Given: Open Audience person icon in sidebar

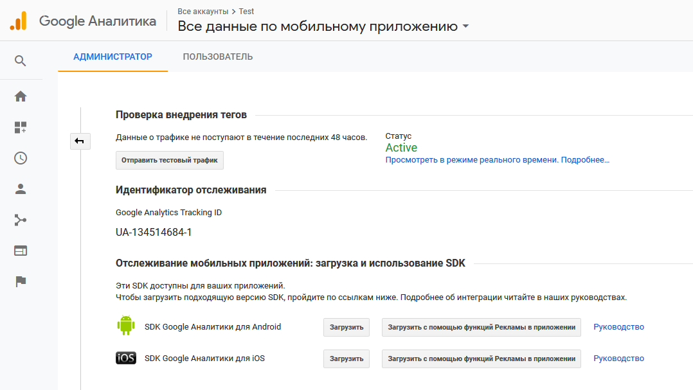Looking at the screenshot, I should (x=21, y=189).
